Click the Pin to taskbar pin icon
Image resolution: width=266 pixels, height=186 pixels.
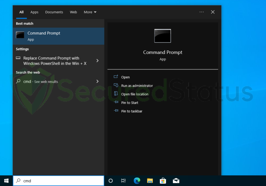coord(116,111)
